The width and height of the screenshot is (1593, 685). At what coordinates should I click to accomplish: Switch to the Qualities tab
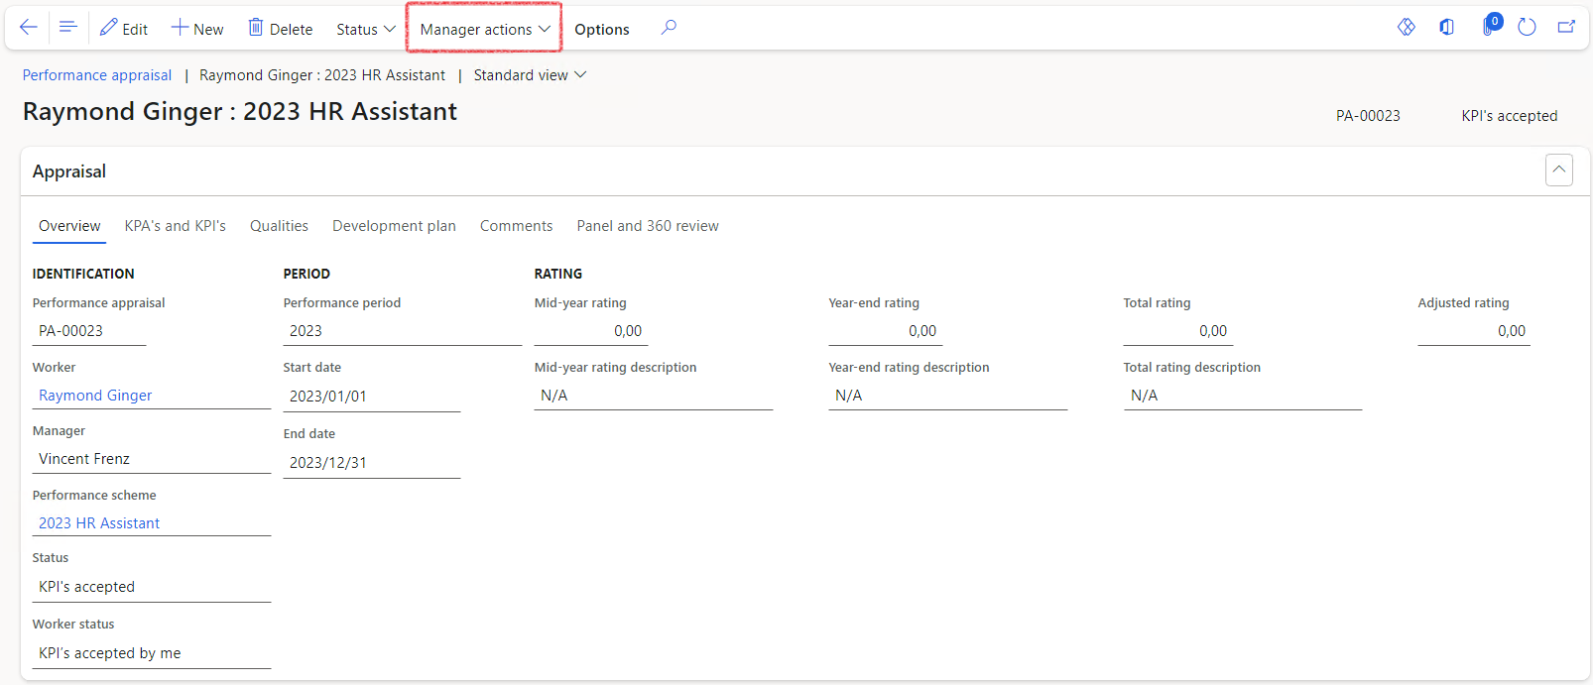click(x=279, y=226)
